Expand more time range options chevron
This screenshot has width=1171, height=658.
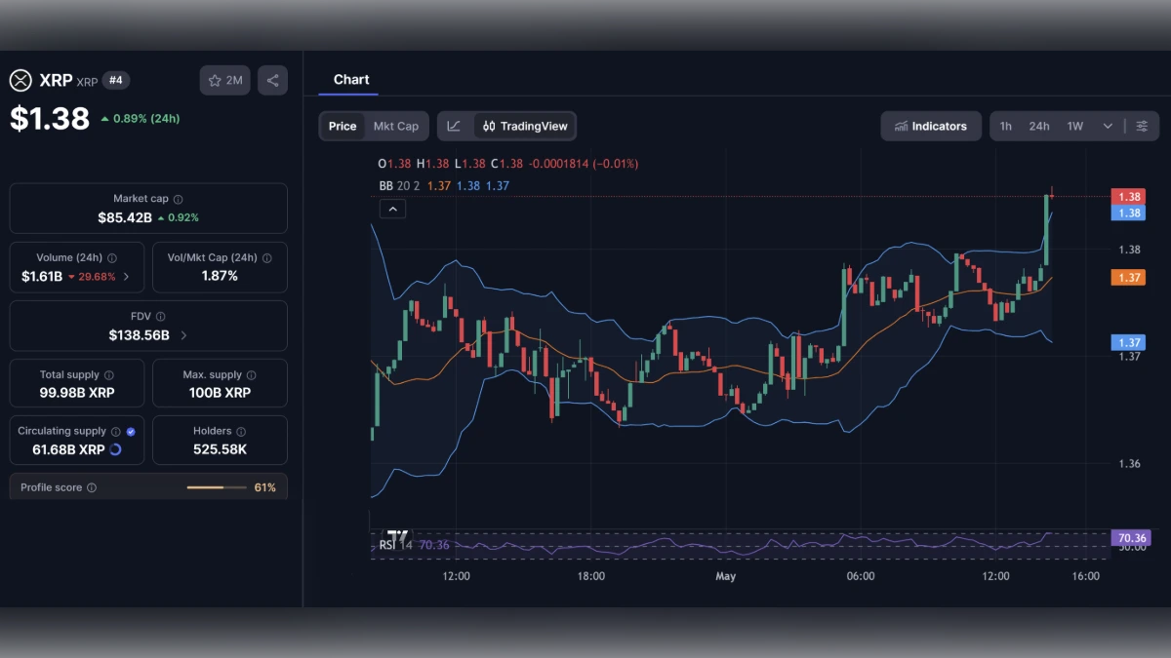[x=1108, y=126]
